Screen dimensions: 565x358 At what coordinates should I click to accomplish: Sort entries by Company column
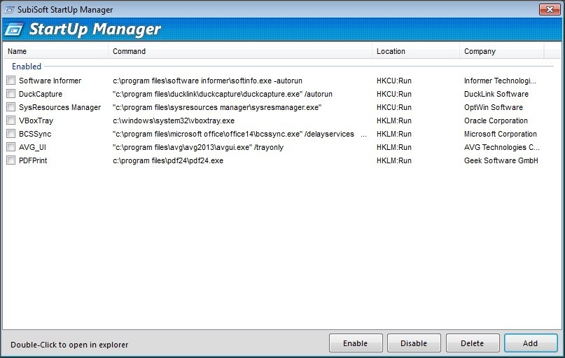tap(501, 51)
